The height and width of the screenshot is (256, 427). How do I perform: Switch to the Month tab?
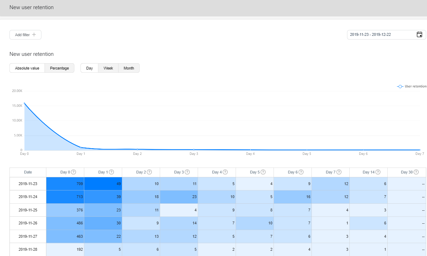[129, 68]
